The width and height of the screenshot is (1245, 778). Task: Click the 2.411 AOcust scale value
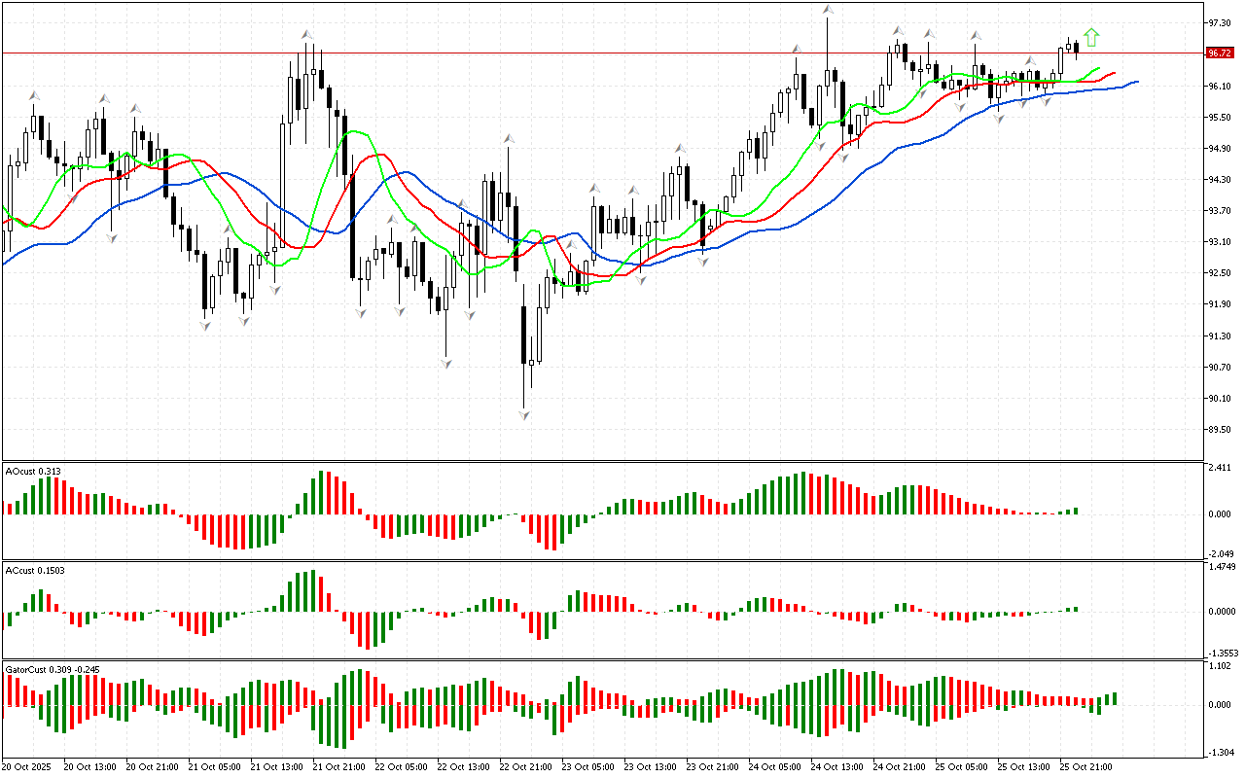[x=1220, y=468]
